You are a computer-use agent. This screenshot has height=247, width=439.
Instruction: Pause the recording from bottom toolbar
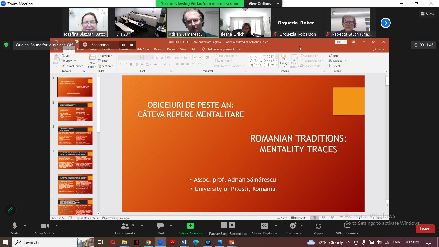(x=224, y=225)
